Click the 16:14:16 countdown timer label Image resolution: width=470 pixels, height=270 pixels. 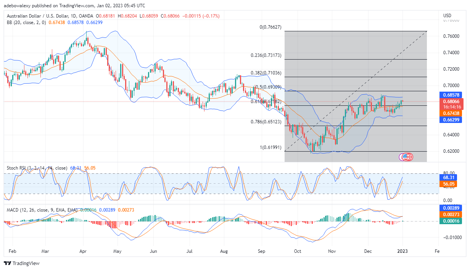click(452, 107)
